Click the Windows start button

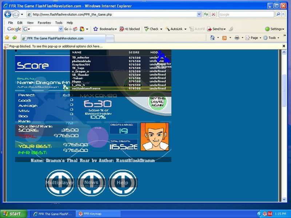(13, 214)
